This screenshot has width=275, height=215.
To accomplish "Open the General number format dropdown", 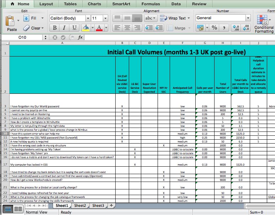I will point(248,18).
